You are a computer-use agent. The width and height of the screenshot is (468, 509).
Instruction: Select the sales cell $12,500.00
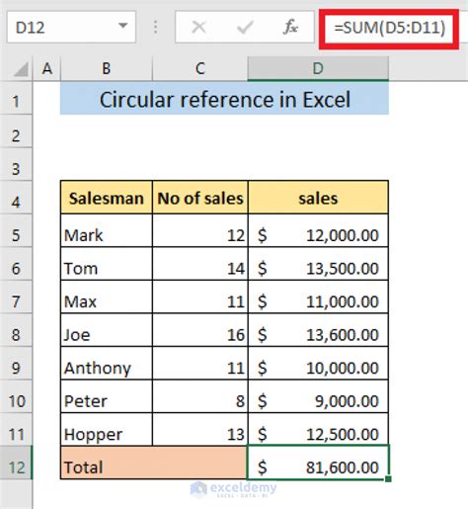(318, 430)
